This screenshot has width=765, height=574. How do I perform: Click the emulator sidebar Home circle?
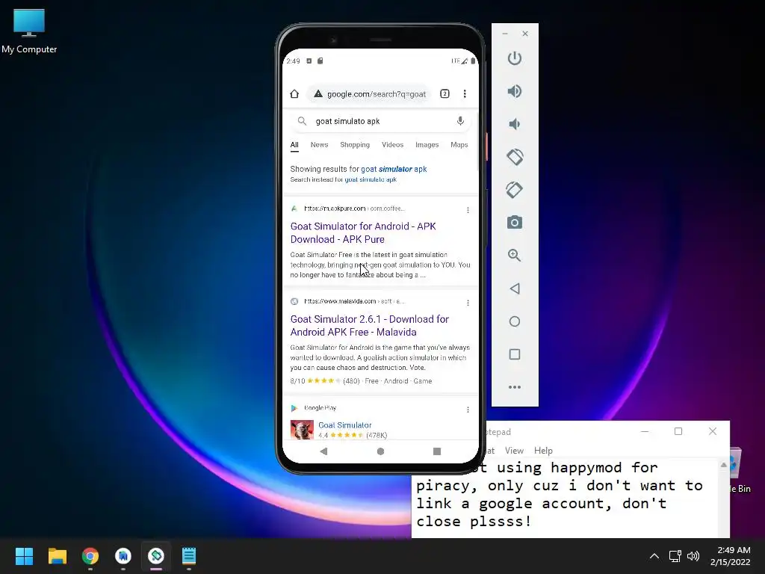[514, 321]
